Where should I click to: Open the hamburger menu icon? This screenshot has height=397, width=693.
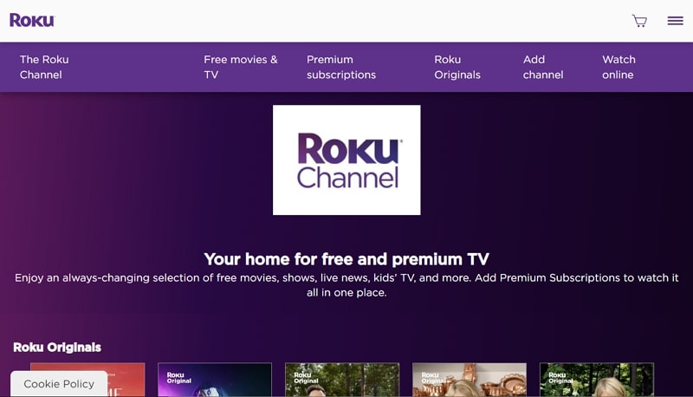tap(676, 21)
